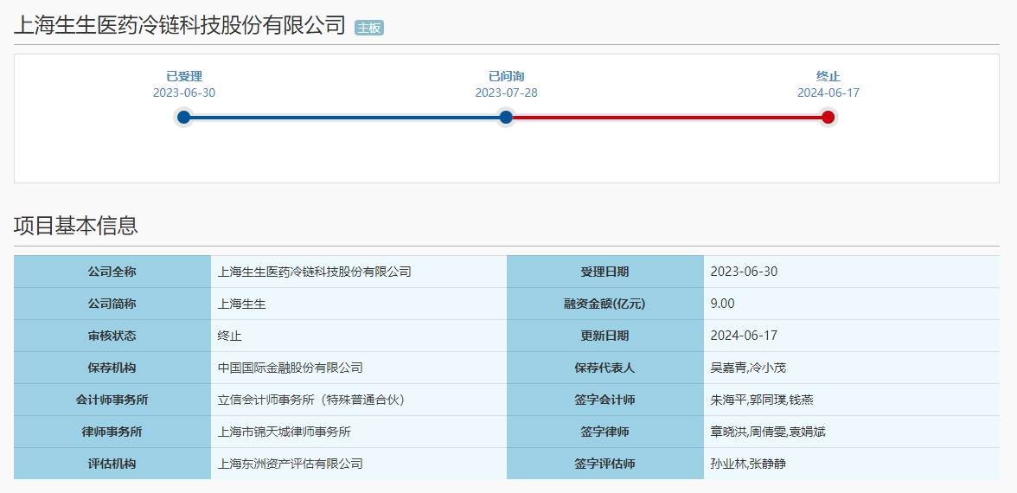Select 上海市锦天城律师事务所 law firm cell

pyautogui.click(x=285, y=432)
